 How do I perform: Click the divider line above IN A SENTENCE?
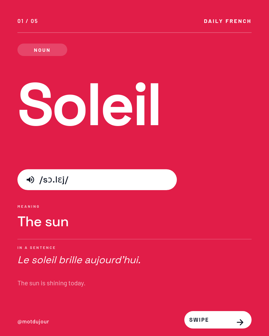134,239
